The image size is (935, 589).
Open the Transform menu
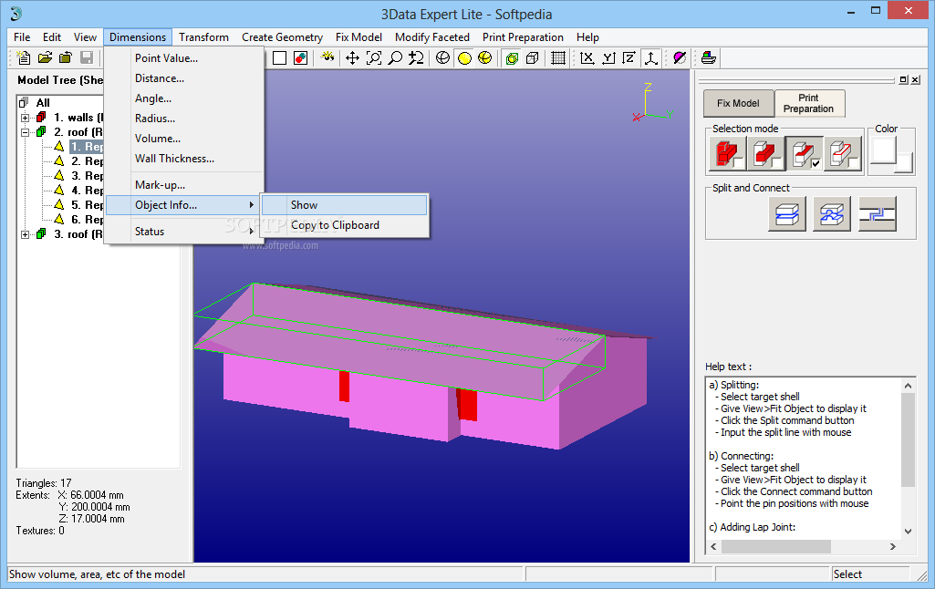click(x=204, y=37)
